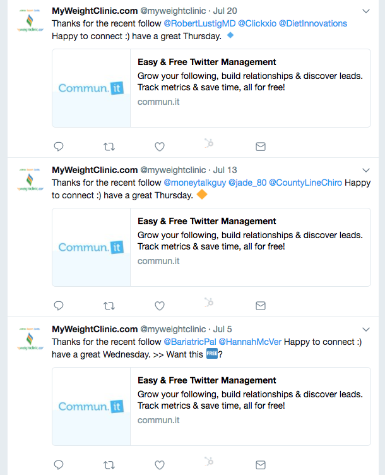Open the Jul 13 tweet timestamp
This screenshot has height=475, width=385.
[x=225, y=170]
